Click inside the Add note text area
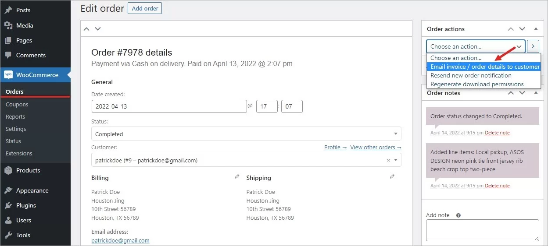 pos(482,230)
